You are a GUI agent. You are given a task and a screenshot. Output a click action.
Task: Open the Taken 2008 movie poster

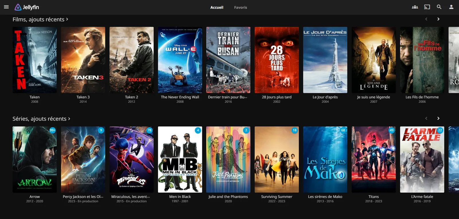coord(35,60)
